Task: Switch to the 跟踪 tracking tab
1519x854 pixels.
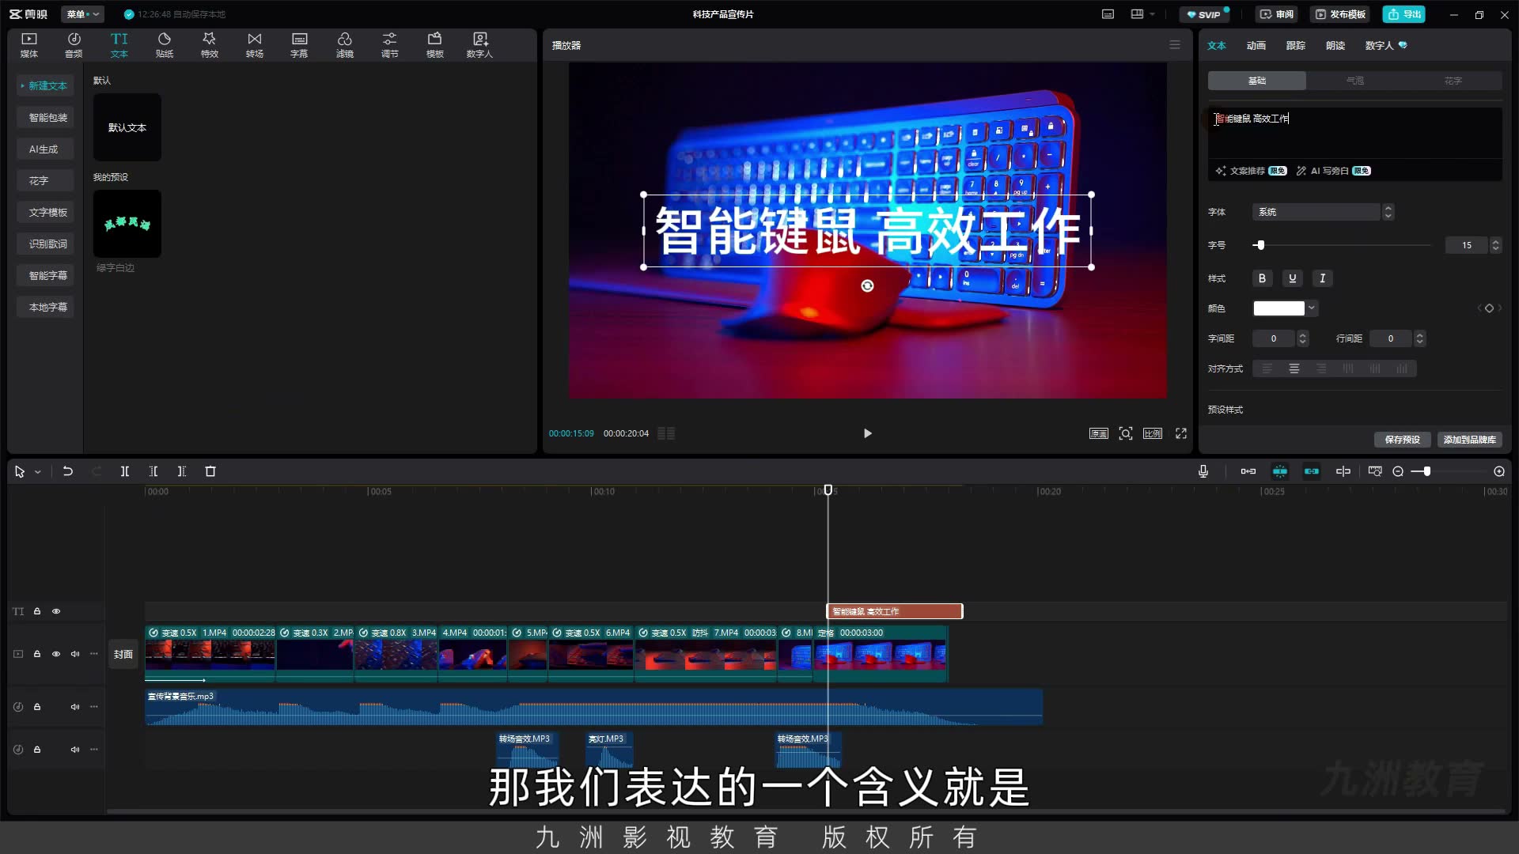Action: [x=1296, y=45]
